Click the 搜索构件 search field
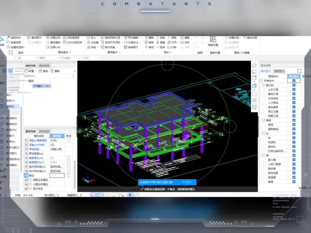 tap(50, 76)
